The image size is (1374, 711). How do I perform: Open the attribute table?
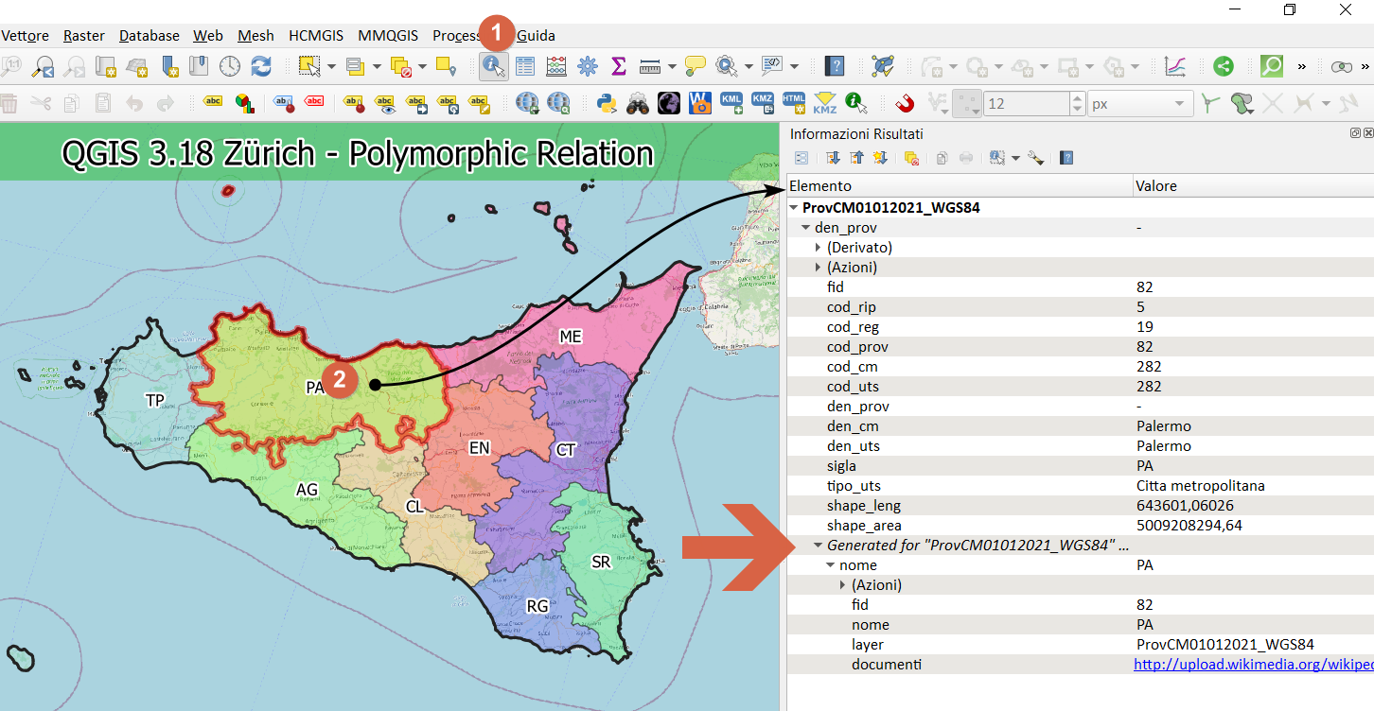[x=525, y=66]
